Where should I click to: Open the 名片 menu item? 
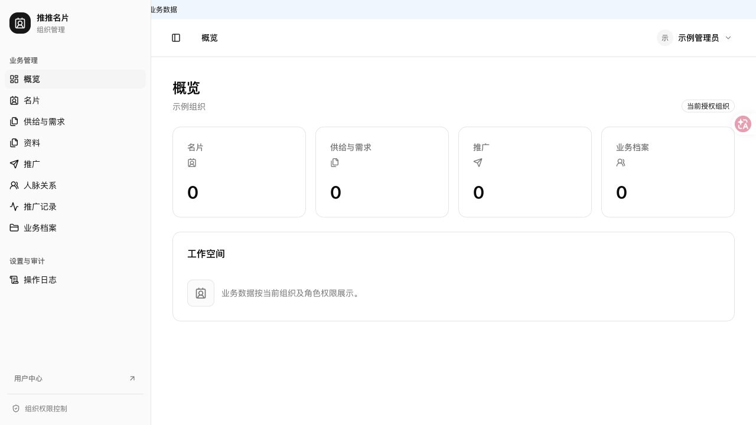75,100
